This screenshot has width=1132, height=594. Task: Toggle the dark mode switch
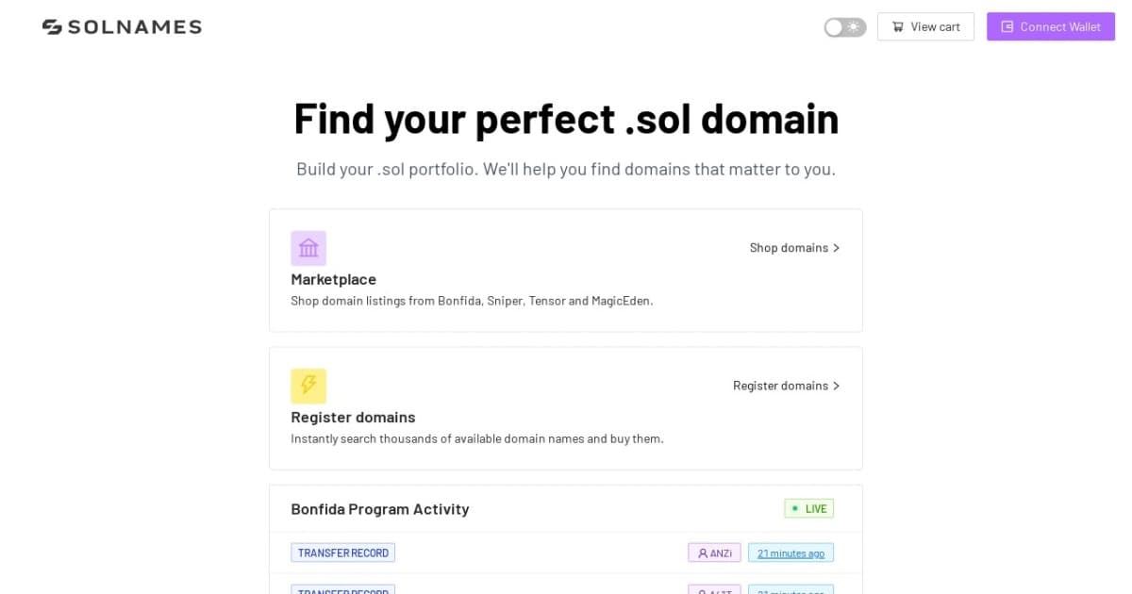coord(844,27)
